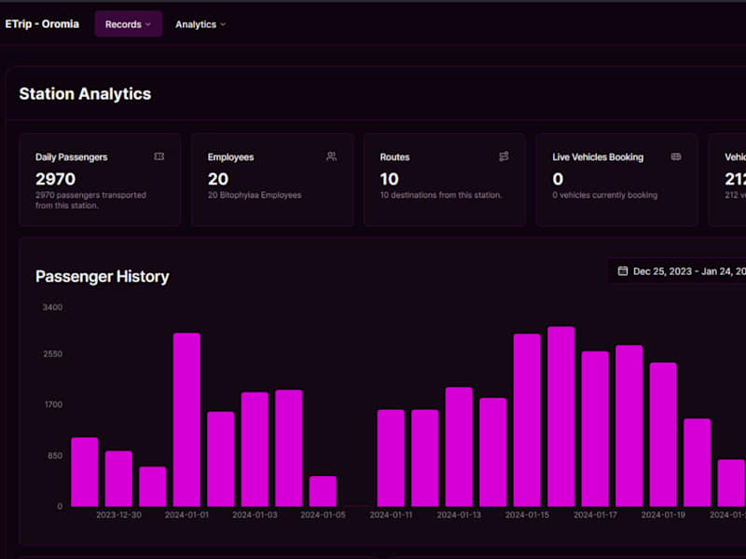746x559 pixels.
Task: Click the Daily Passengers card title
Action: [x=72, y=157]
